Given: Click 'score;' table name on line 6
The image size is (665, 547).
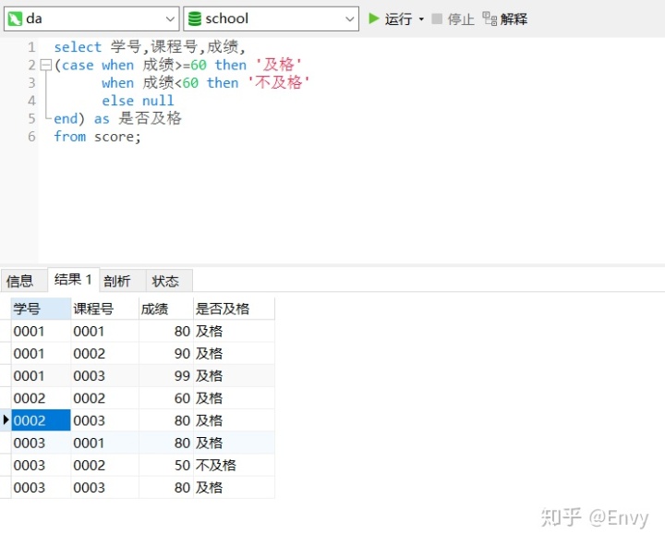Looking at the screenshot, I should pos(117,137).
